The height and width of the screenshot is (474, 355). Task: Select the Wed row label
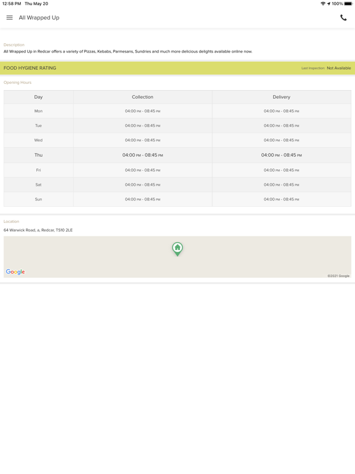tap(38, 140)
